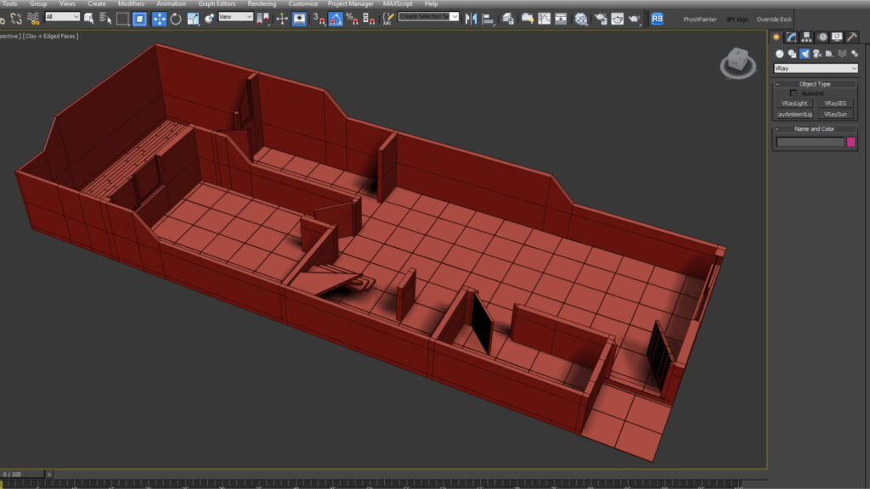Open the Animation menu
Image resolution: width=870 pixels, height=489 pixels.
pos(171,4)
